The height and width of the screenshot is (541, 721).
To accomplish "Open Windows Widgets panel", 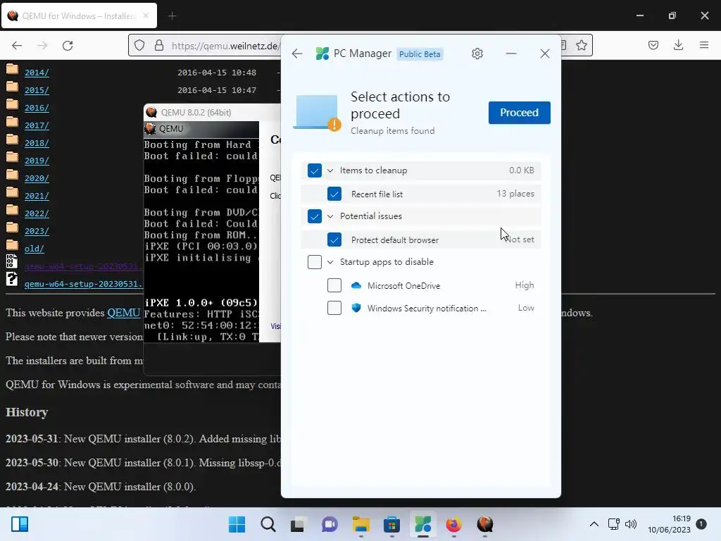I will (20, 524).
